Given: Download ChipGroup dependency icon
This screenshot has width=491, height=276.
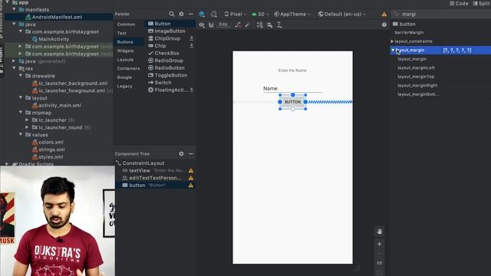Looking at the screenshot, I should (192, 38).
